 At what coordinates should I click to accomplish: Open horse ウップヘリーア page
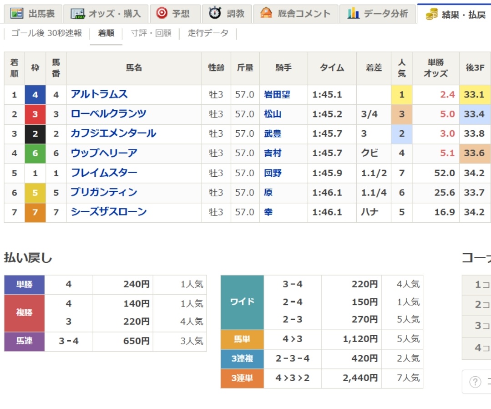104,153
